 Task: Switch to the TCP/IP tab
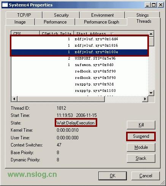coord(24,15)
